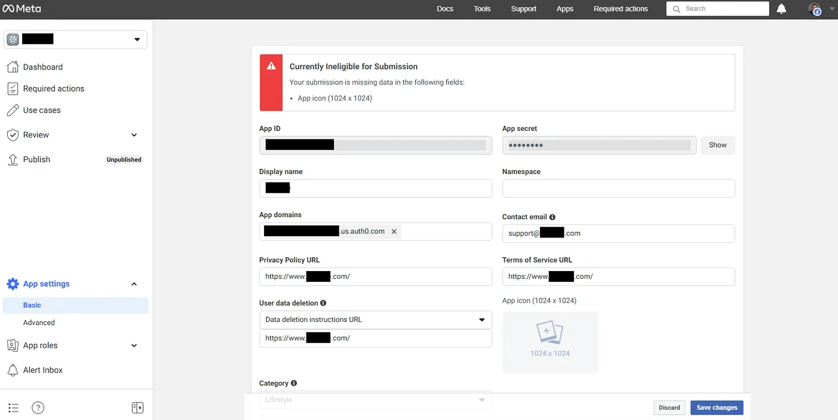Open Required actions in top navigation

(621, 9)
